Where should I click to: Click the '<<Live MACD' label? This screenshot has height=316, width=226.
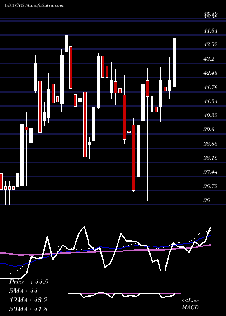190,304
